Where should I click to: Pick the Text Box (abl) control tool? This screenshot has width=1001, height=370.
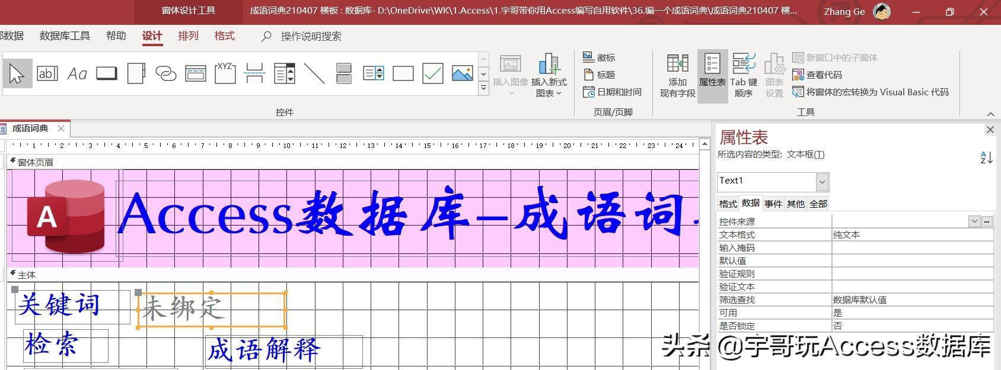pyautogui.click(x=47, y=74)
